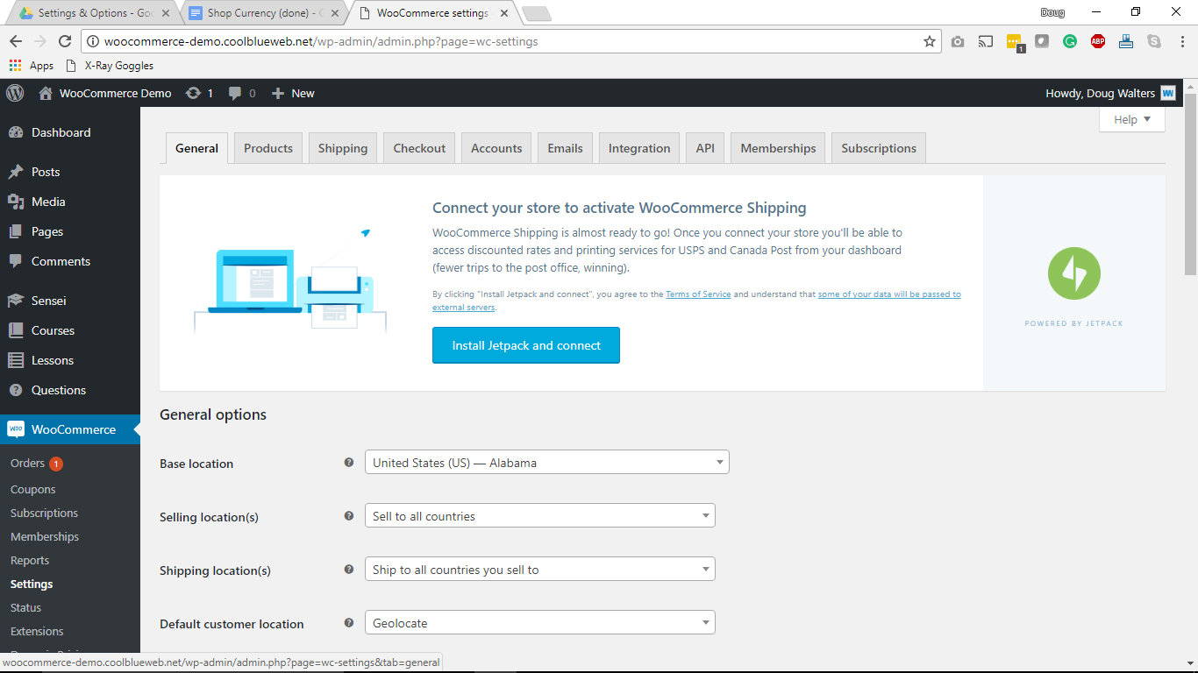Screen dimensions: 1198x673
Task: Click help icon for Default customer location
Action: coord(349,623)
